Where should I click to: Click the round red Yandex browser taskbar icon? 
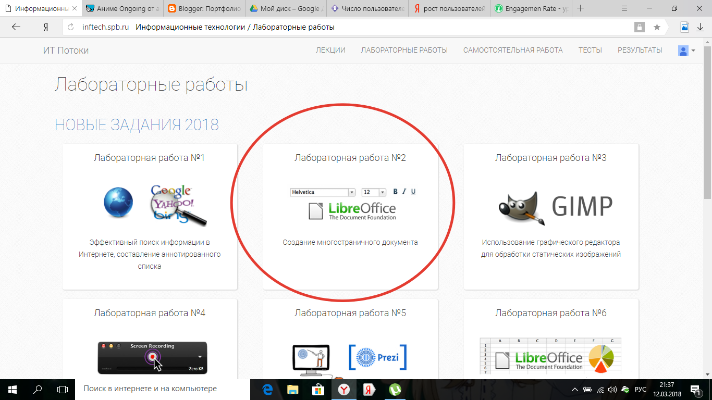[x=344, y=389]
